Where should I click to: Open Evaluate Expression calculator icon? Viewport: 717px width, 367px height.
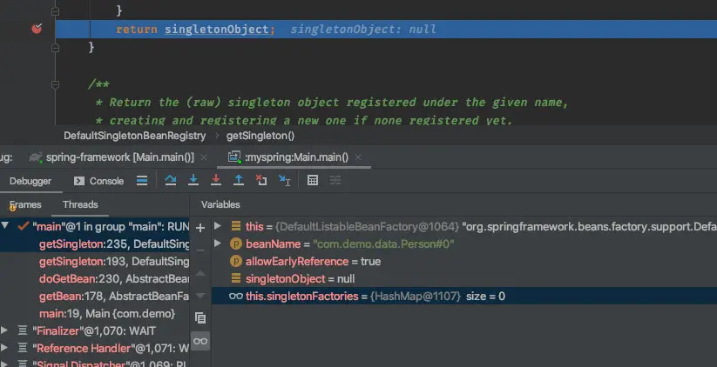[x=313, y=180]
